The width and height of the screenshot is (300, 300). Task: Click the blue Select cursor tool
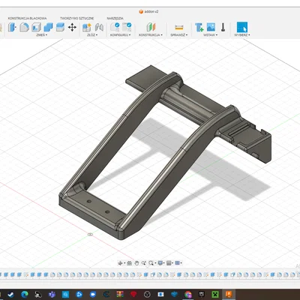click(x=242, y=27)
